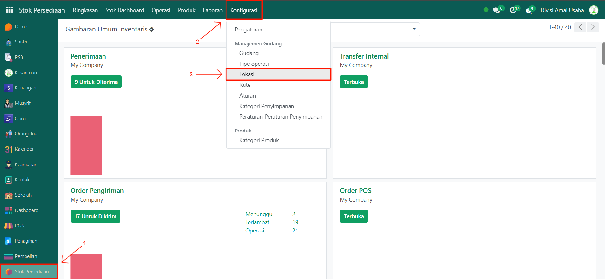Open the POS app icon
This screenshot has width=605, height=279.
pos(9,226)
